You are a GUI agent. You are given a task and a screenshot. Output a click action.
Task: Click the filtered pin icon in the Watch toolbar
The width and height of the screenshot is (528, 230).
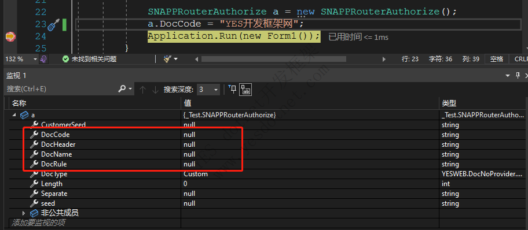point(232,89)
